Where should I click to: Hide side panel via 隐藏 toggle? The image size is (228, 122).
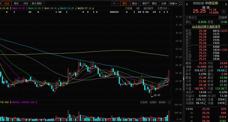(173, 4)
